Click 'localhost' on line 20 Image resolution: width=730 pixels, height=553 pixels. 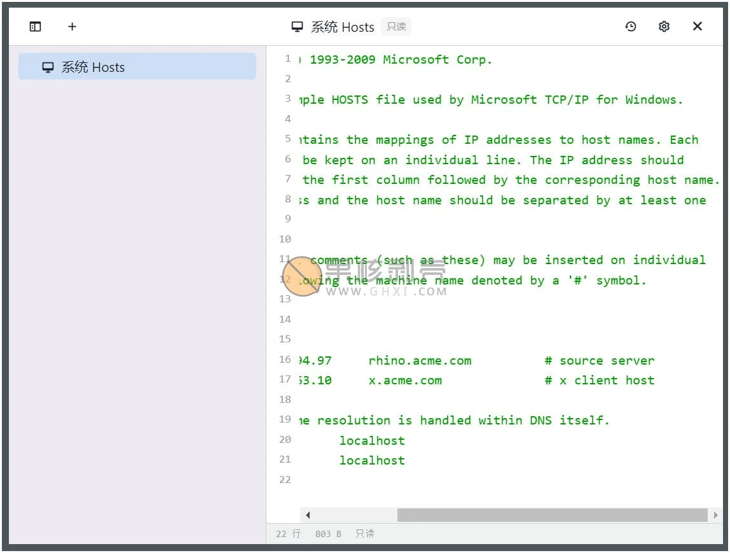tap(372, 441)
